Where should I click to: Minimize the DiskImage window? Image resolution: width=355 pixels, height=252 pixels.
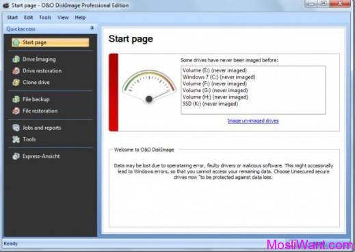coord(311,3)
